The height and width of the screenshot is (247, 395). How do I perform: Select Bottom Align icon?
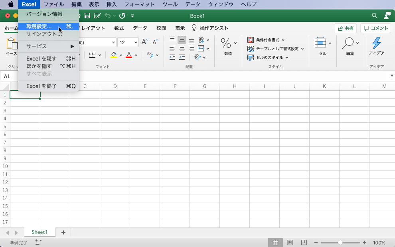click(192, 40)
